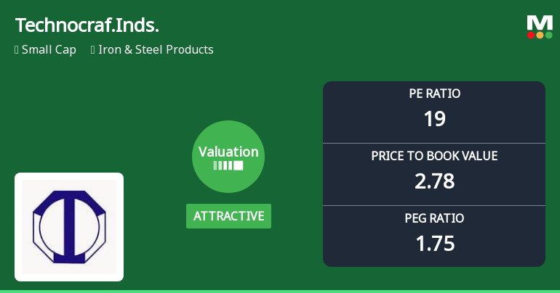Screen dimensions: 560x293
Task: Click the Valuation text in green circle
Action: tap(228, 152)
